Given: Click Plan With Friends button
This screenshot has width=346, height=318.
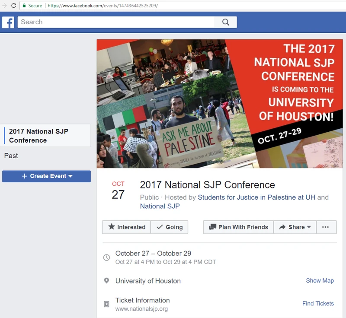Looking at the screenshot, I should [238, 227].
